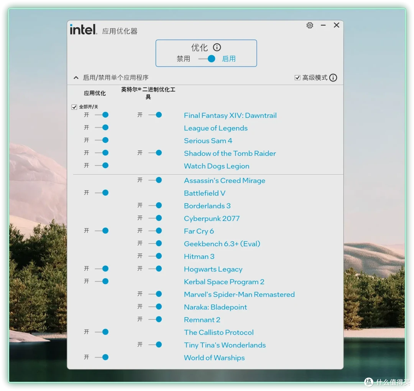Toggle 应用优化 switch for Final Fantasy XIV: Dawntrail
Image resolution: width=414 pixels, height=391 pixels.
point(102,115)
